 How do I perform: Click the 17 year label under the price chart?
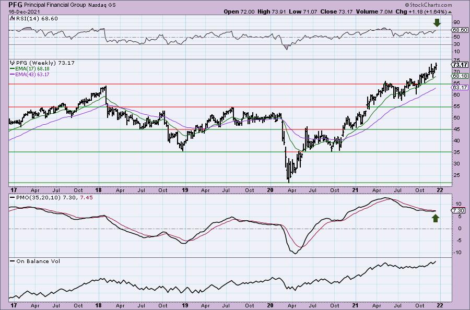click(x=14, y=190)
